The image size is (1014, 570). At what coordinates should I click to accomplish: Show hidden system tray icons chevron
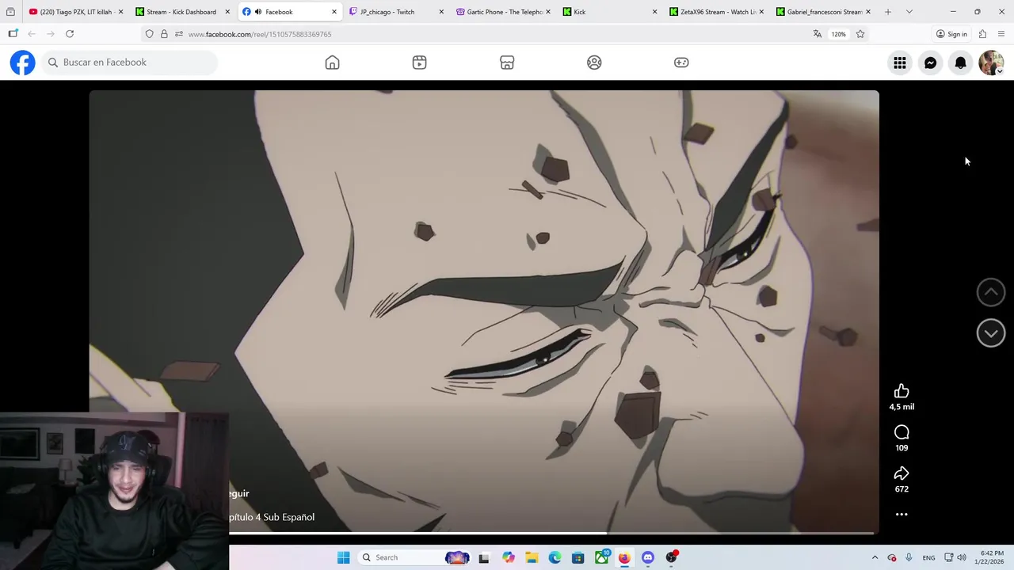pyautogui.click(x=875, y=557)
